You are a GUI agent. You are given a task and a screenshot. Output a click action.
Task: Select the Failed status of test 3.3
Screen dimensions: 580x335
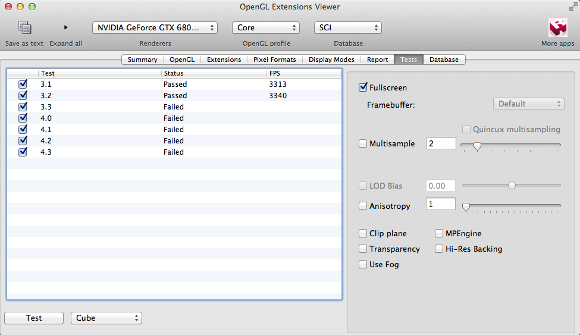[174, 107]
